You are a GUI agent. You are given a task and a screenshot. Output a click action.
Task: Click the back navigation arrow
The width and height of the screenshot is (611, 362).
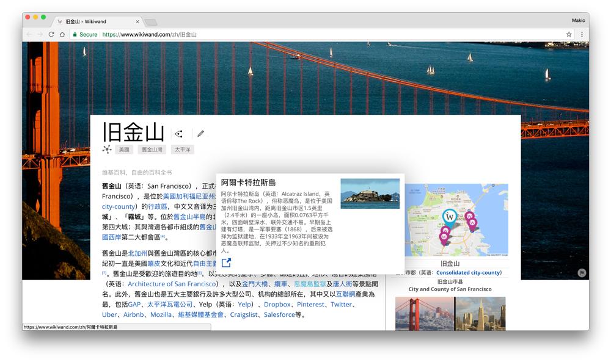pos(29,34)
